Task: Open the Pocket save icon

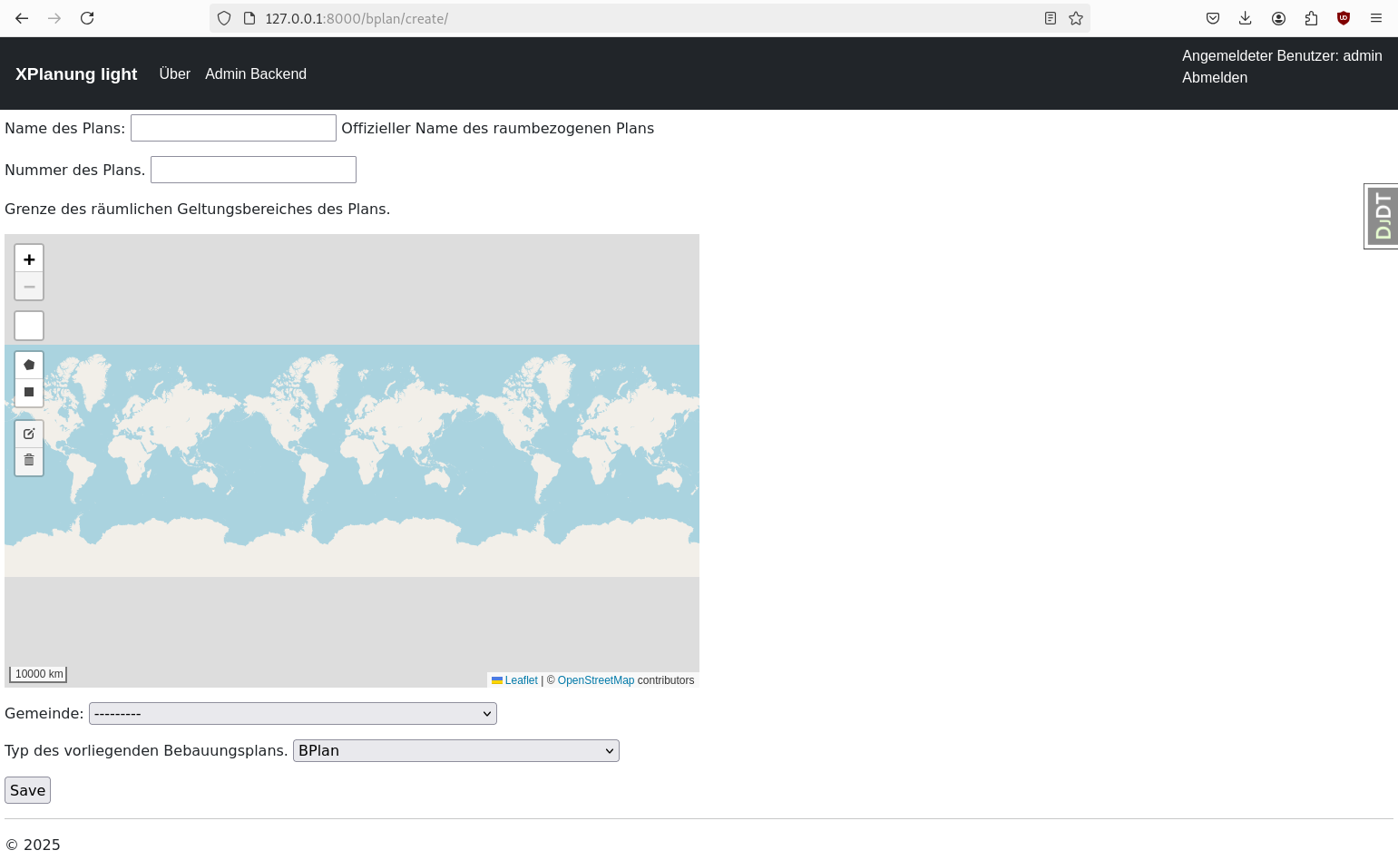Action: pos(1213,18)
